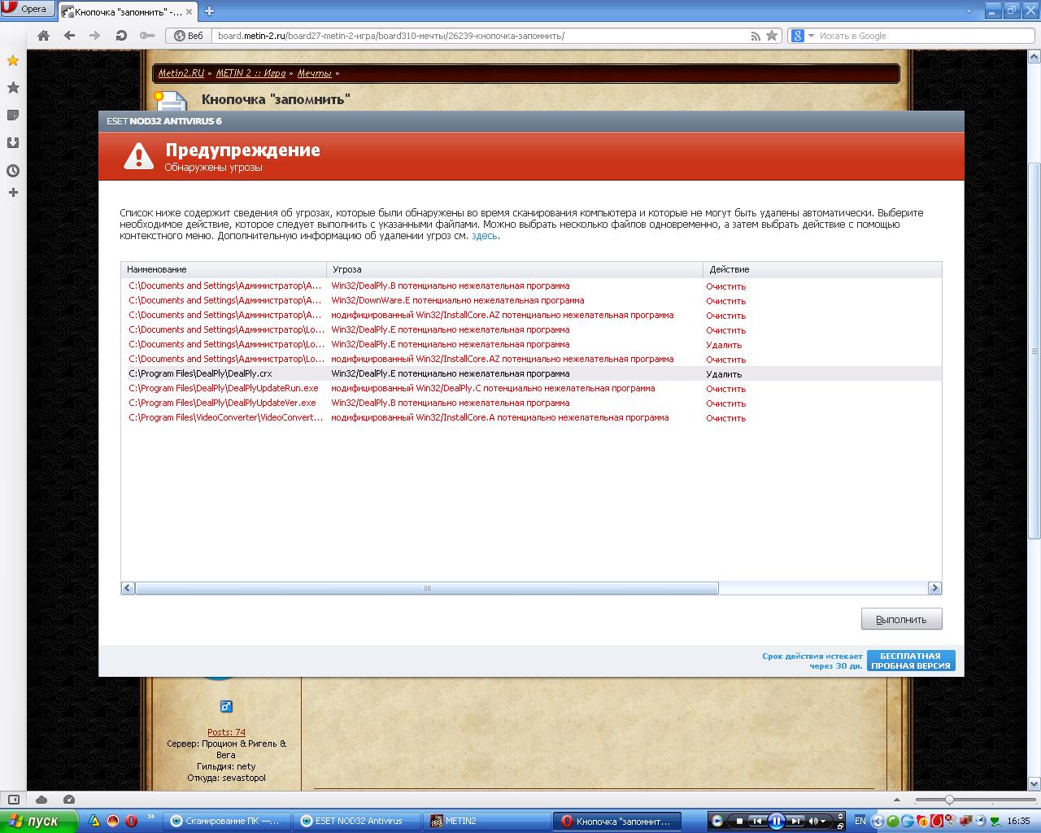Open action Очистить for DealPlyUpdateRun.exe row
The width and height of the screenshot is (1041, 833).
[726, 389]
